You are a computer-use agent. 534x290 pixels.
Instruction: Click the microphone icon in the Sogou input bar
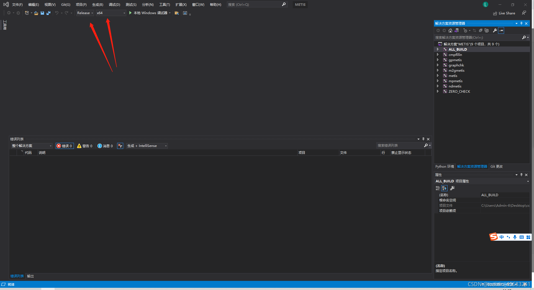pos(515,237)
